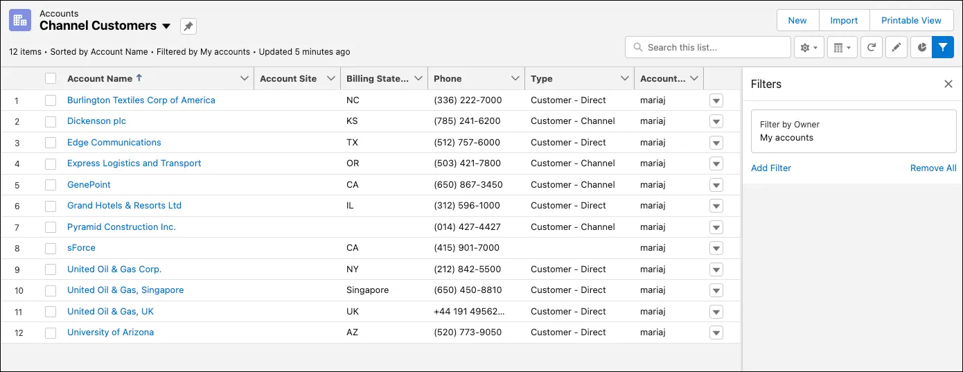
Task: Open Account Name column options chevron
Action: (x=244, y=78)
